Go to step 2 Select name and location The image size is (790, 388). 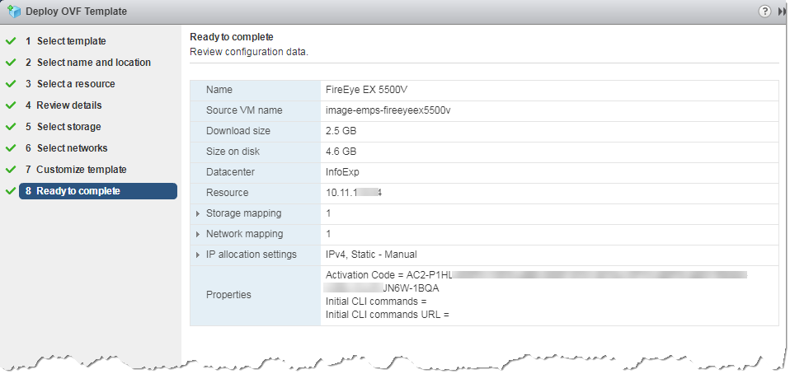click(88, 63)
